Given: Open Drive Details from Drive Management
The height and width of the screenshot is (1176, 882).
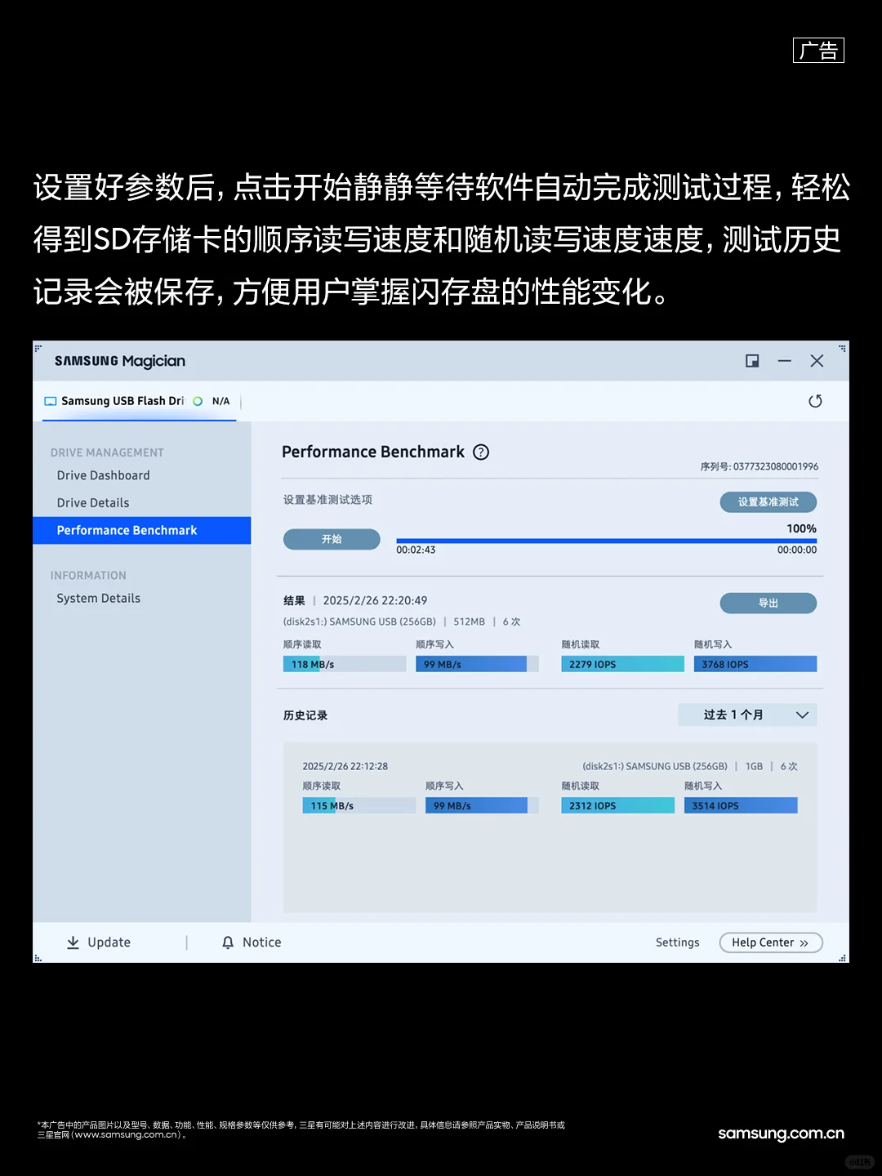Looking at the screenshot, I should pyautogui.click(x=91, y=502).
